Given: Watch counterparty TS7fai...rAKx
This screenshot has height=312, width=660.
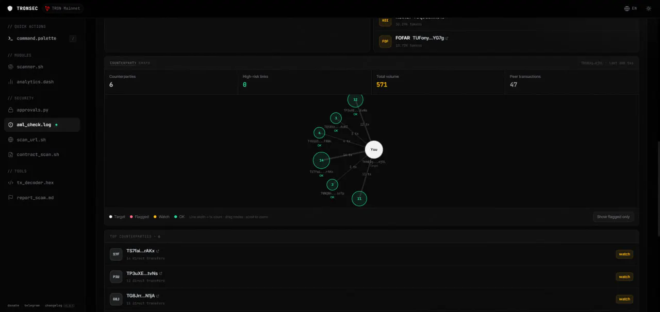Looking at the screenshot, I should point(624,254).
